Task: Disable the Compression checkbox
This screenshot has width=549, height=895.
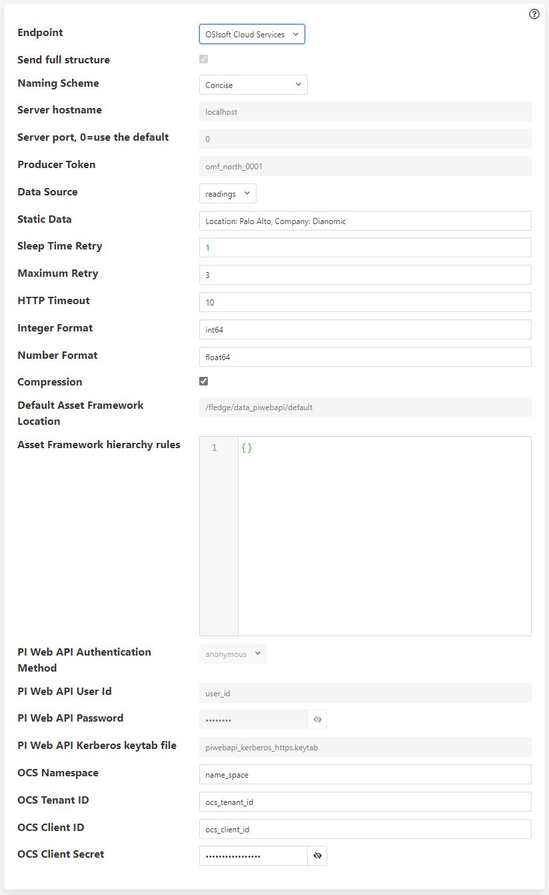Action: (x=203, y=380)
